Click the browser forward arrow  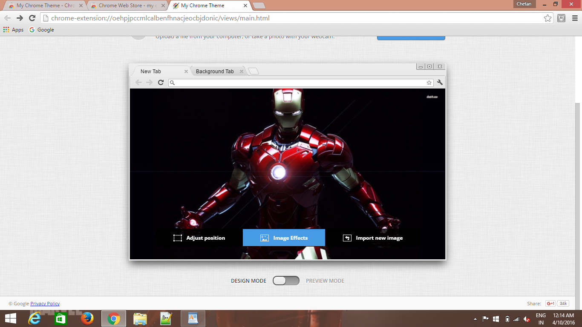click(20, 18)
